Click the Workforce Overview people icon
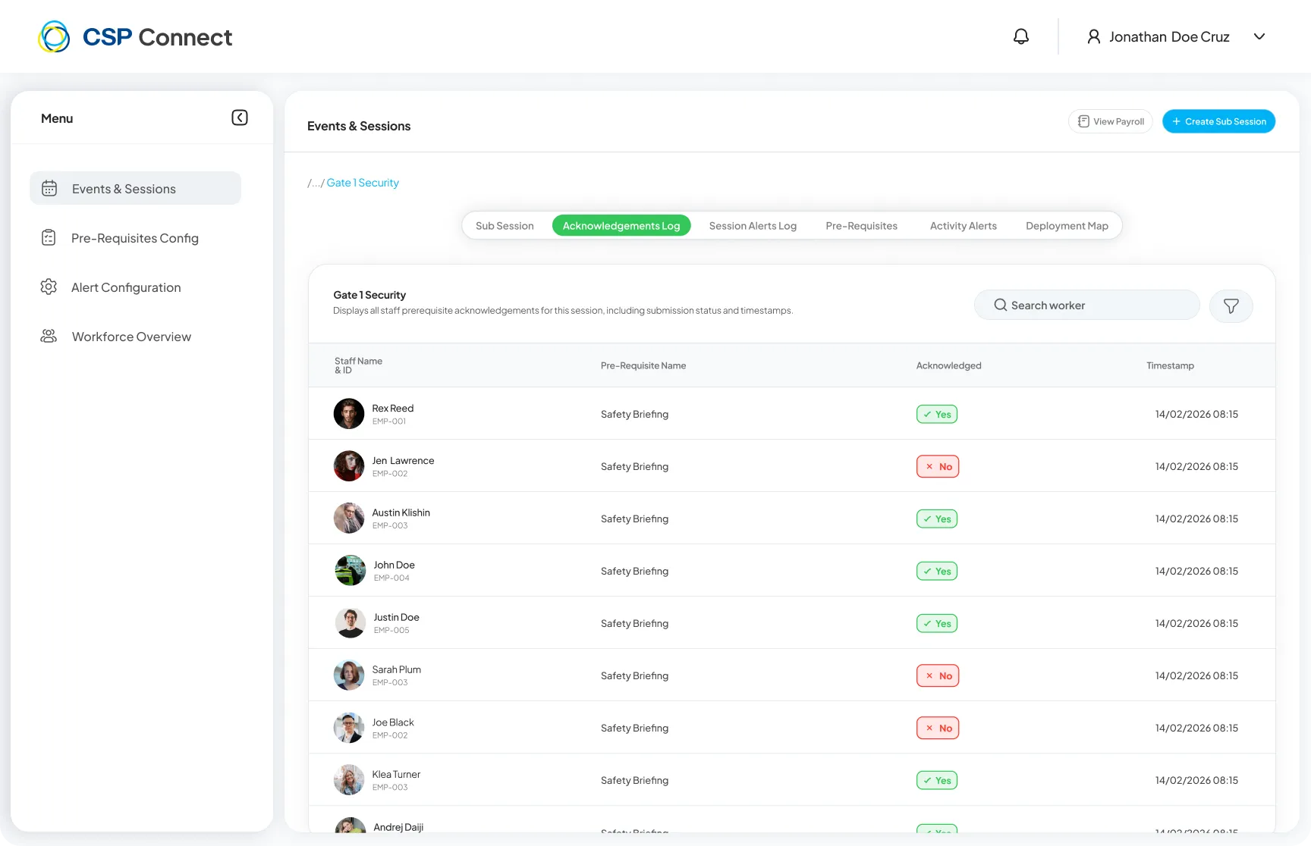Viewport: 1311px width, 846px height. pos(49,336)
